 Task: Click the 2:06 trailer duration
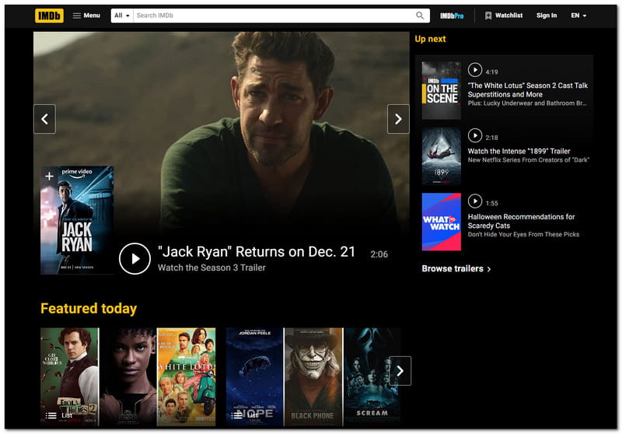coord(379,254)
